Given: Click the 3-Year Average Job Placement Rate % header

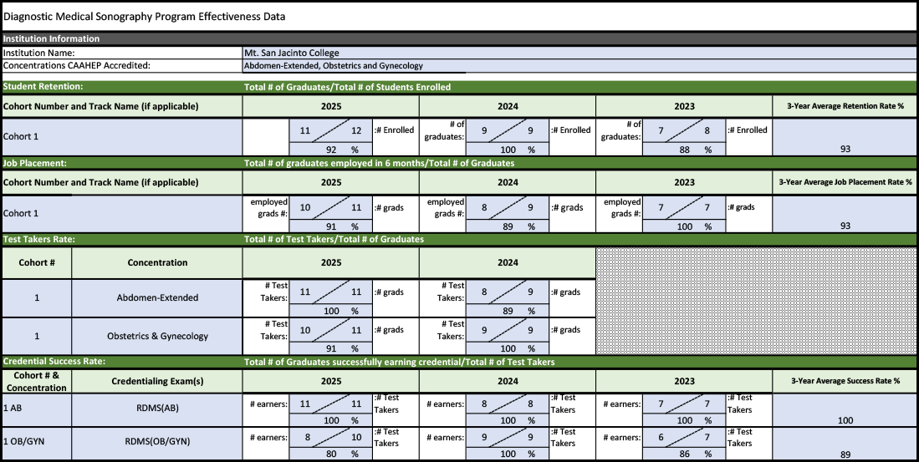Looking at the screenshot, I should coord(845,182).
